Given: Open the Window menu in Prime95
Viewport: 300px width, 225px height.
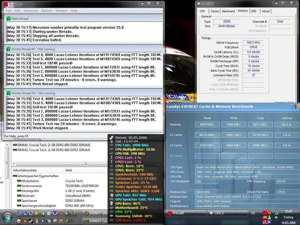Looking at the screenshot, I should pyautogui.click(x=61, y=11).
